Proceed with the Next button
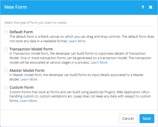158x127 pixels. pyautogui.click(x=147, y=119)
